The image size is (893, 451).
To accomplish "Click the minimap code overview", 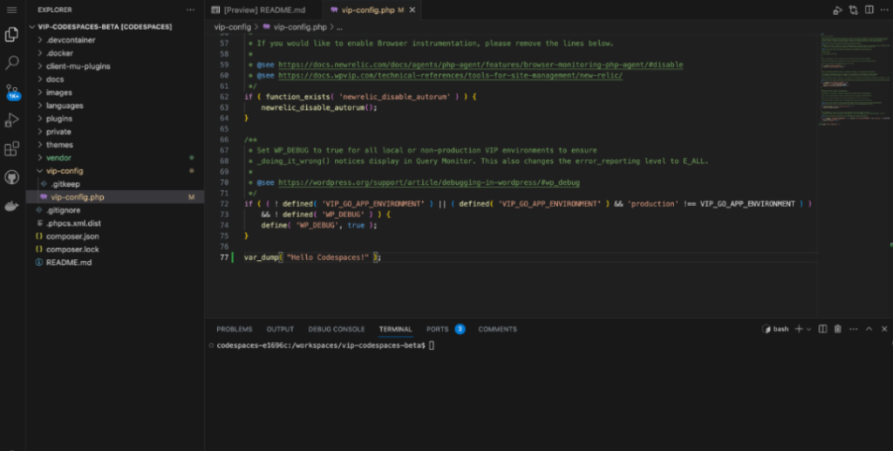I will pyautogui.click(x=855, y=79).
